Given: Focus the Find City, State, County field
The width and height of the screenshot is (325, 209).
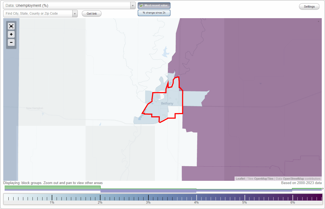Looking at the screenshot, I should coord(38,14).
